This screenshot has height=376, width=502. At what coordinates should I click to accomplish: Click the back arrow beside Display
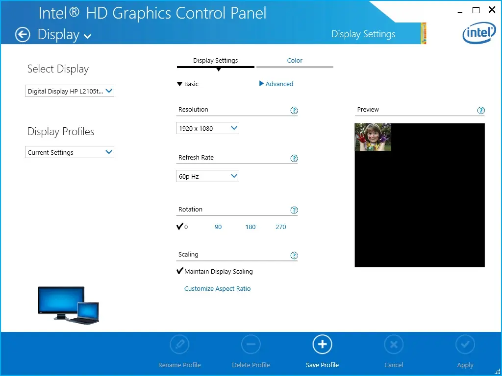[23, 34]
